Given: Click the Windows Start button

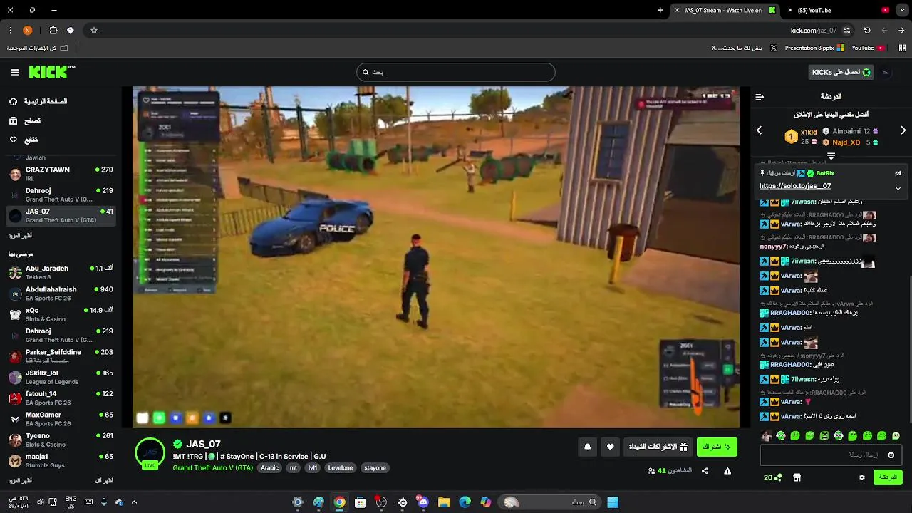Looking at the screenshot, I should [x=613, y=502].
